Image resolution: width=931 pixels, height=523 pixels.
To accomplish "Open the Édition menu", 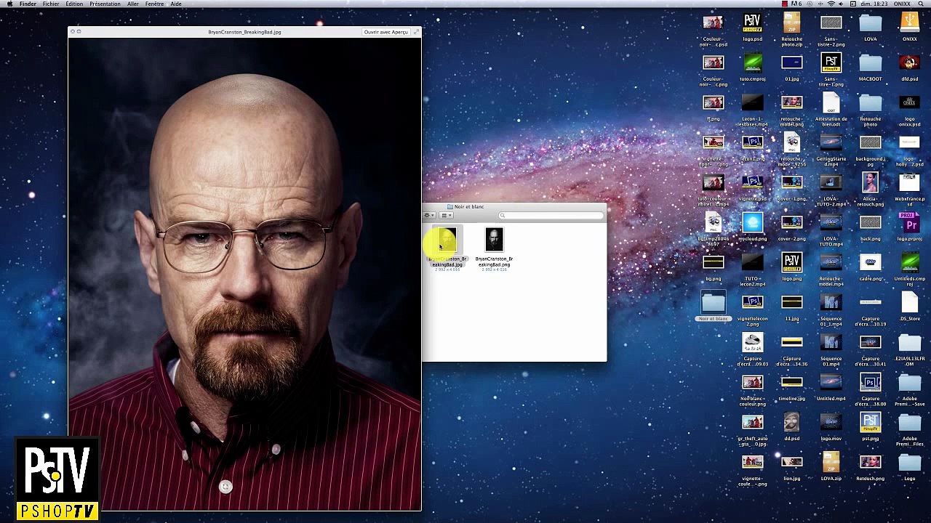I will (x=74, y=4).
